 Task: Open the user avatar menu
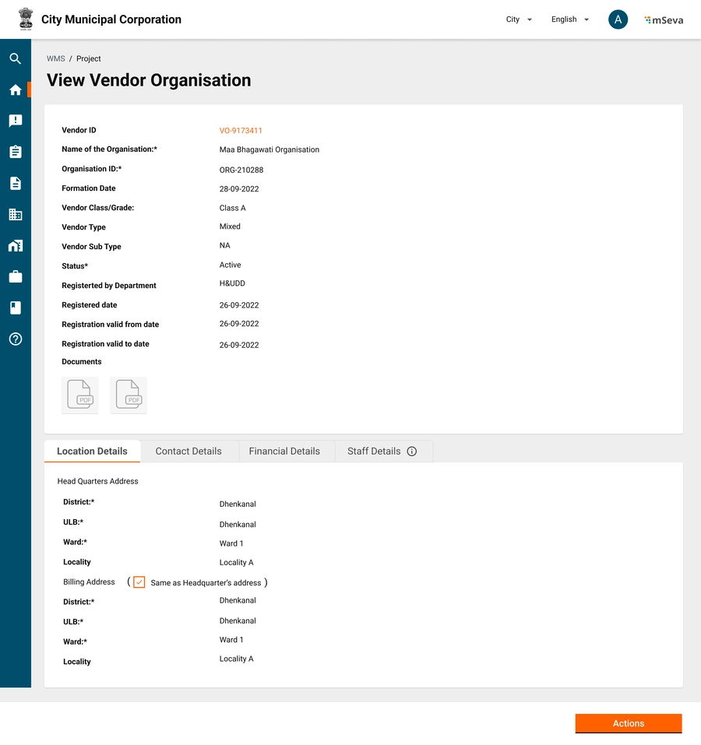click(x=618, y=19)
